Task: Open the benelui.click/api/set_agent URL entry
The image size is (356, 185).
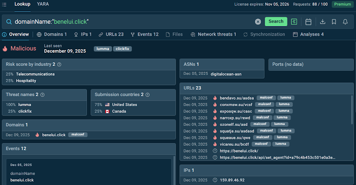Action: [278, 157]
